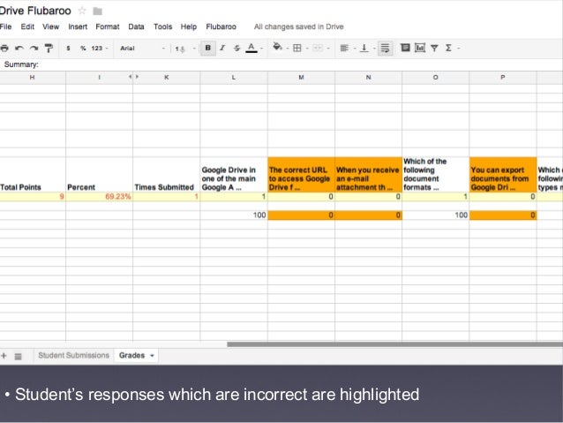Click the text color A icon
This screenshot has width=563, height=423.
pyautogui.click(x=251, y=48)
